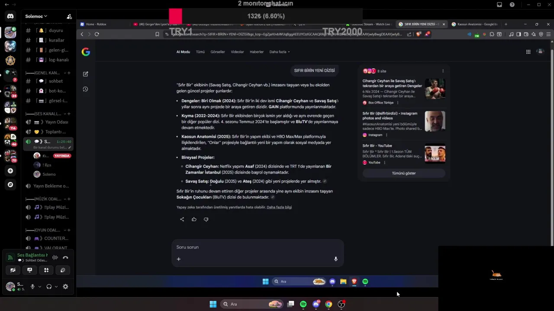554x311 pixels.
Task: Share the AI answer
Action: (182, 219)
